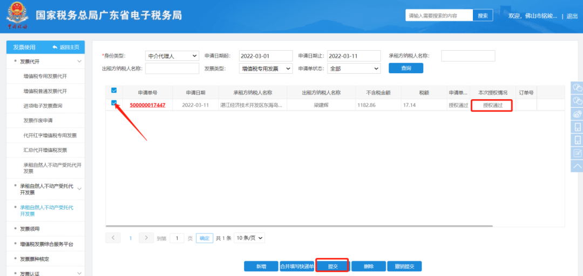The image size is (583, 276).
Task: Click the 搜索 search button
Action: coord(483,16)
